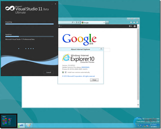Viewport: 161px width, 129px height.
Task: Click Visual Studio installer taskbar icon
Action: click(21, 126)
